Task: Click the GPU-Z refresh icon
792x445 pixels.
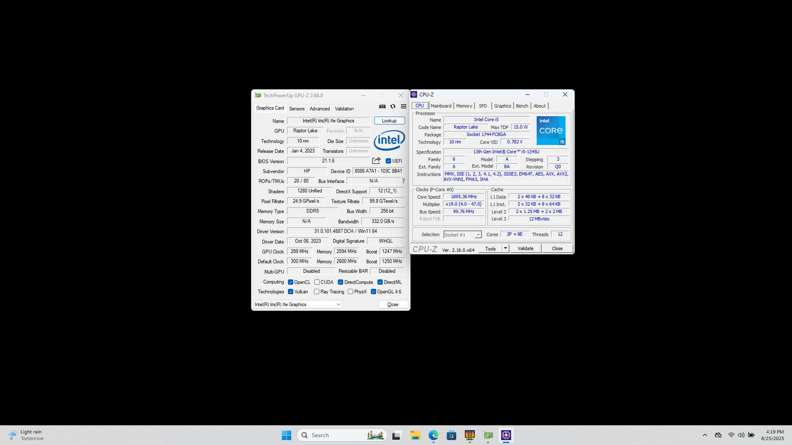Action: [x=393, y=106]
